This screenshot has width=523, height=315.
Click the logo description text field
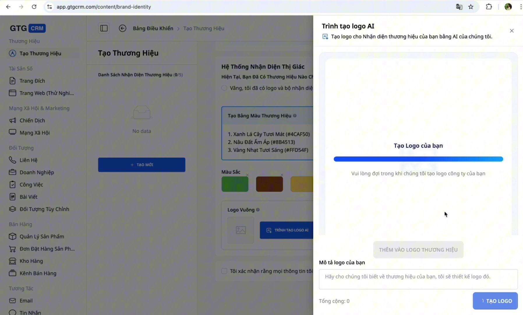(x=418, y=279)
